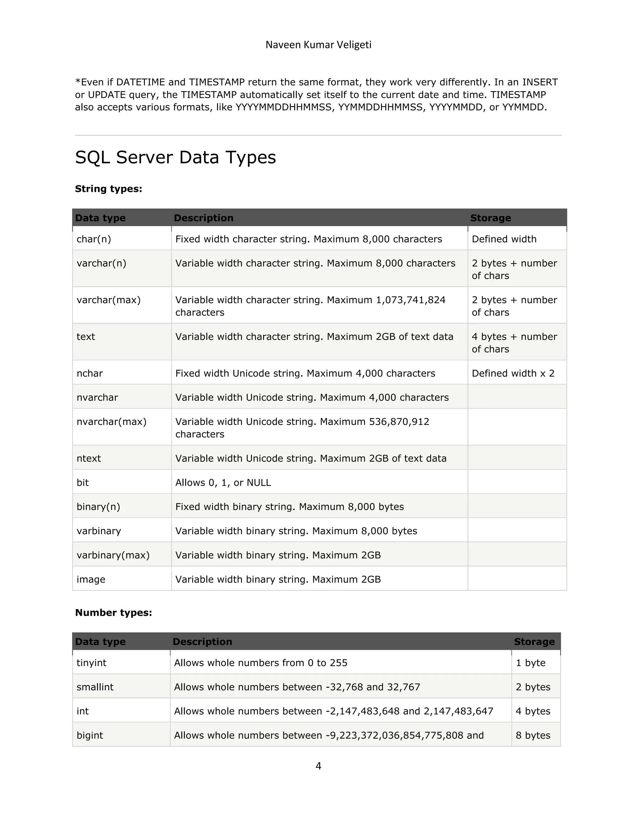This screenshot has width=637, height=824.
Task: Click the bigint data type cell
Action: click(x=121, y=734)
